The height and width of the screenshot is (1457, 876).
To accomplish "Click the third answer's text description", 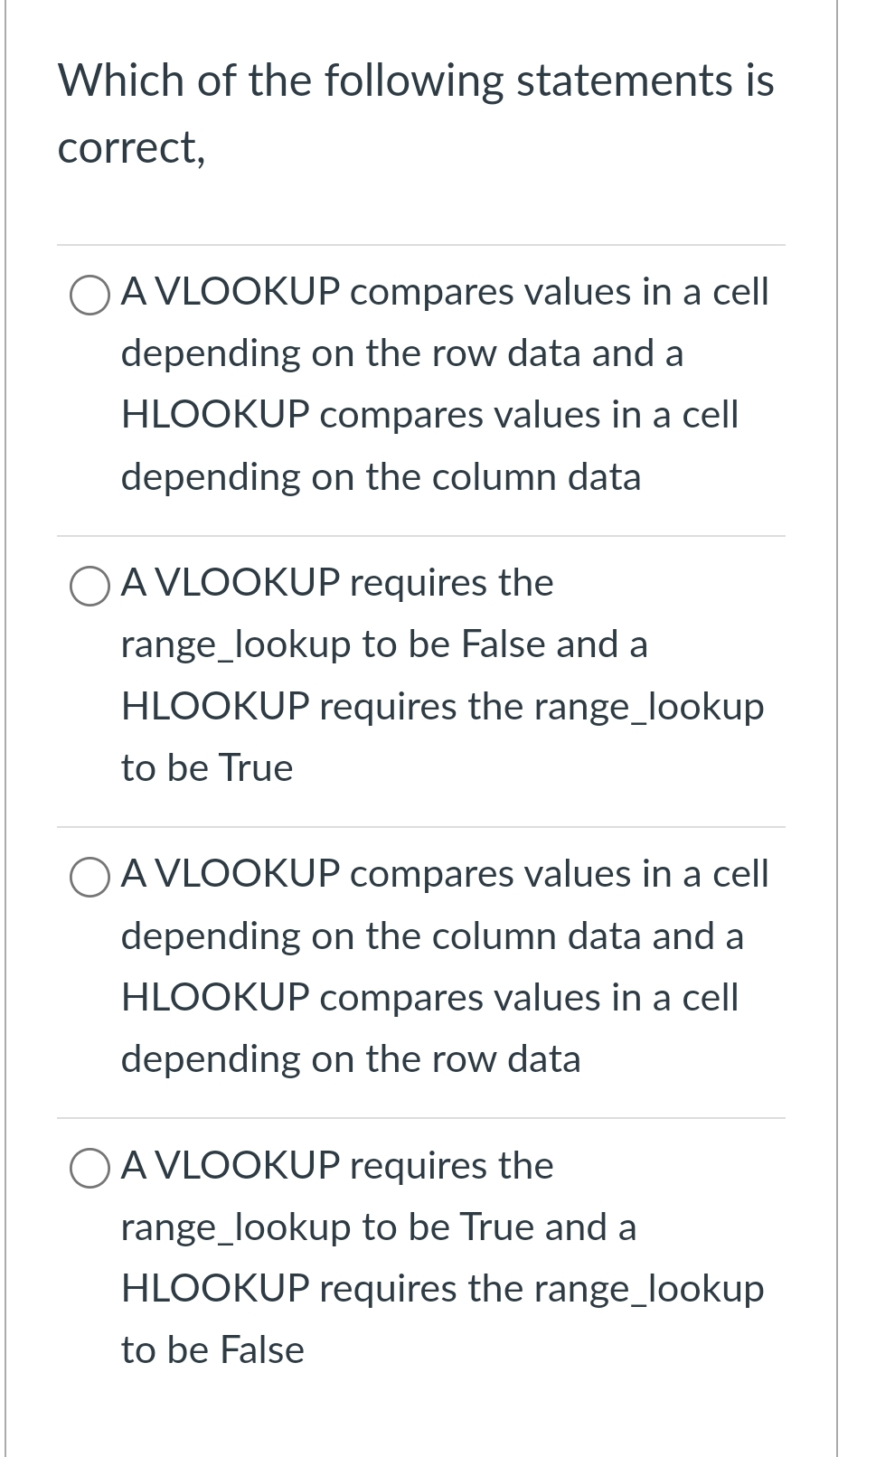I will point(434,965).
